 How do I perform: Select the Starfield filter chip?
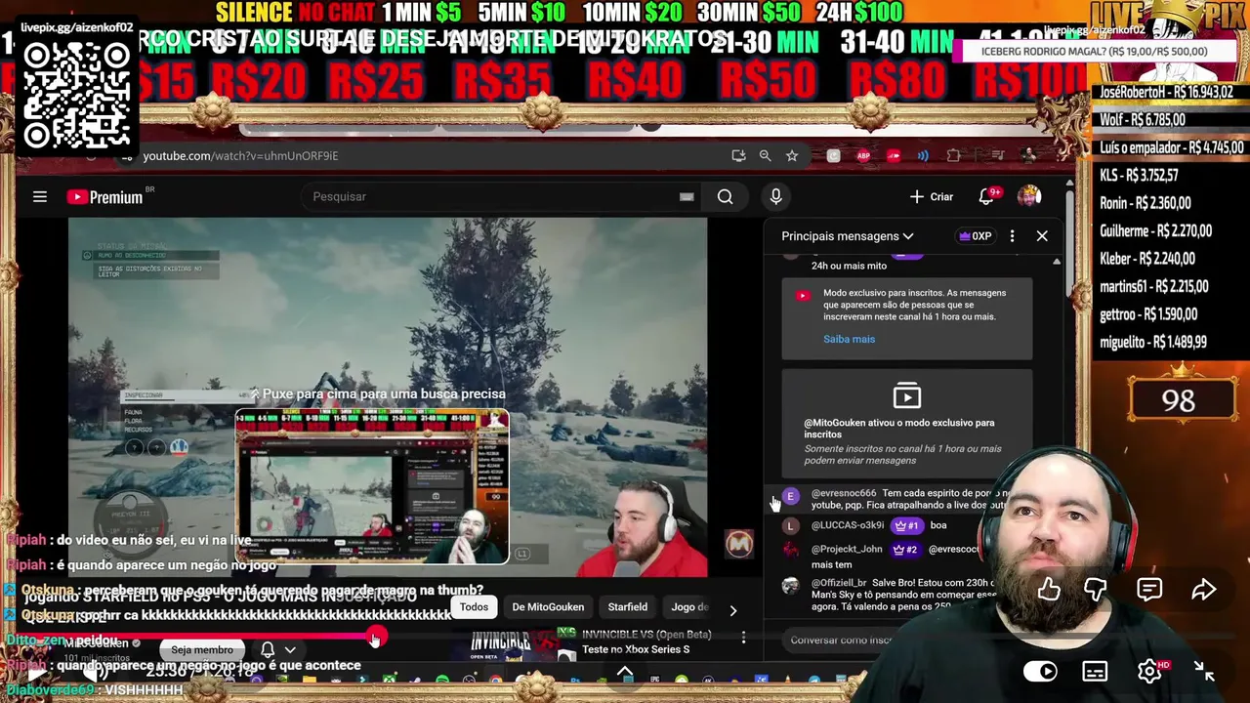(627, 607)
